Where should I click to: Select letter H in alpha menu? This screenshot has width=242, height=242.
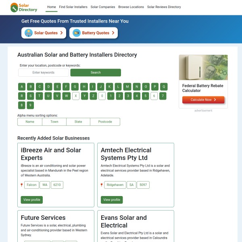(x=84, y=87)
